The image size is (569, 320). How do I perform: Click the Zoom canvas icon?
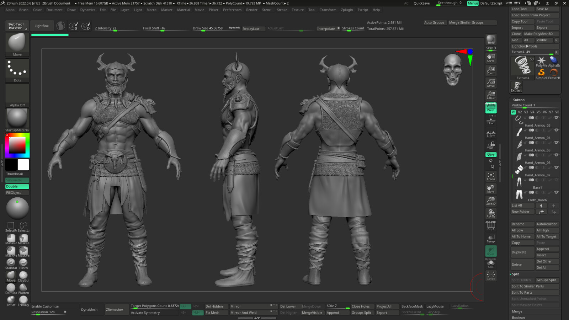[x=491, y=70]
